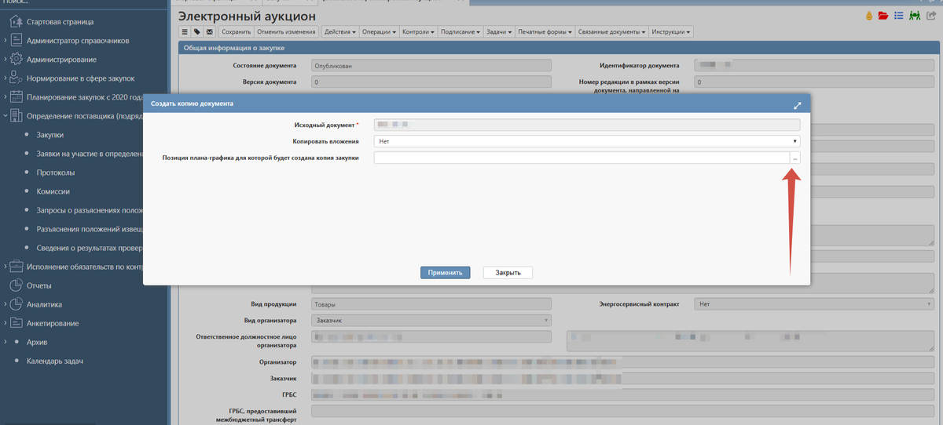The width and height of the screenshot is (943, 425).
Task: Click the Отменить изменения toolbar button
Action: (x=286, y=32)
